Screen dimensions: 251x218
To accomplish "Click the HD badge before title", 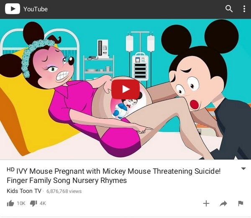I will [10, 170].
